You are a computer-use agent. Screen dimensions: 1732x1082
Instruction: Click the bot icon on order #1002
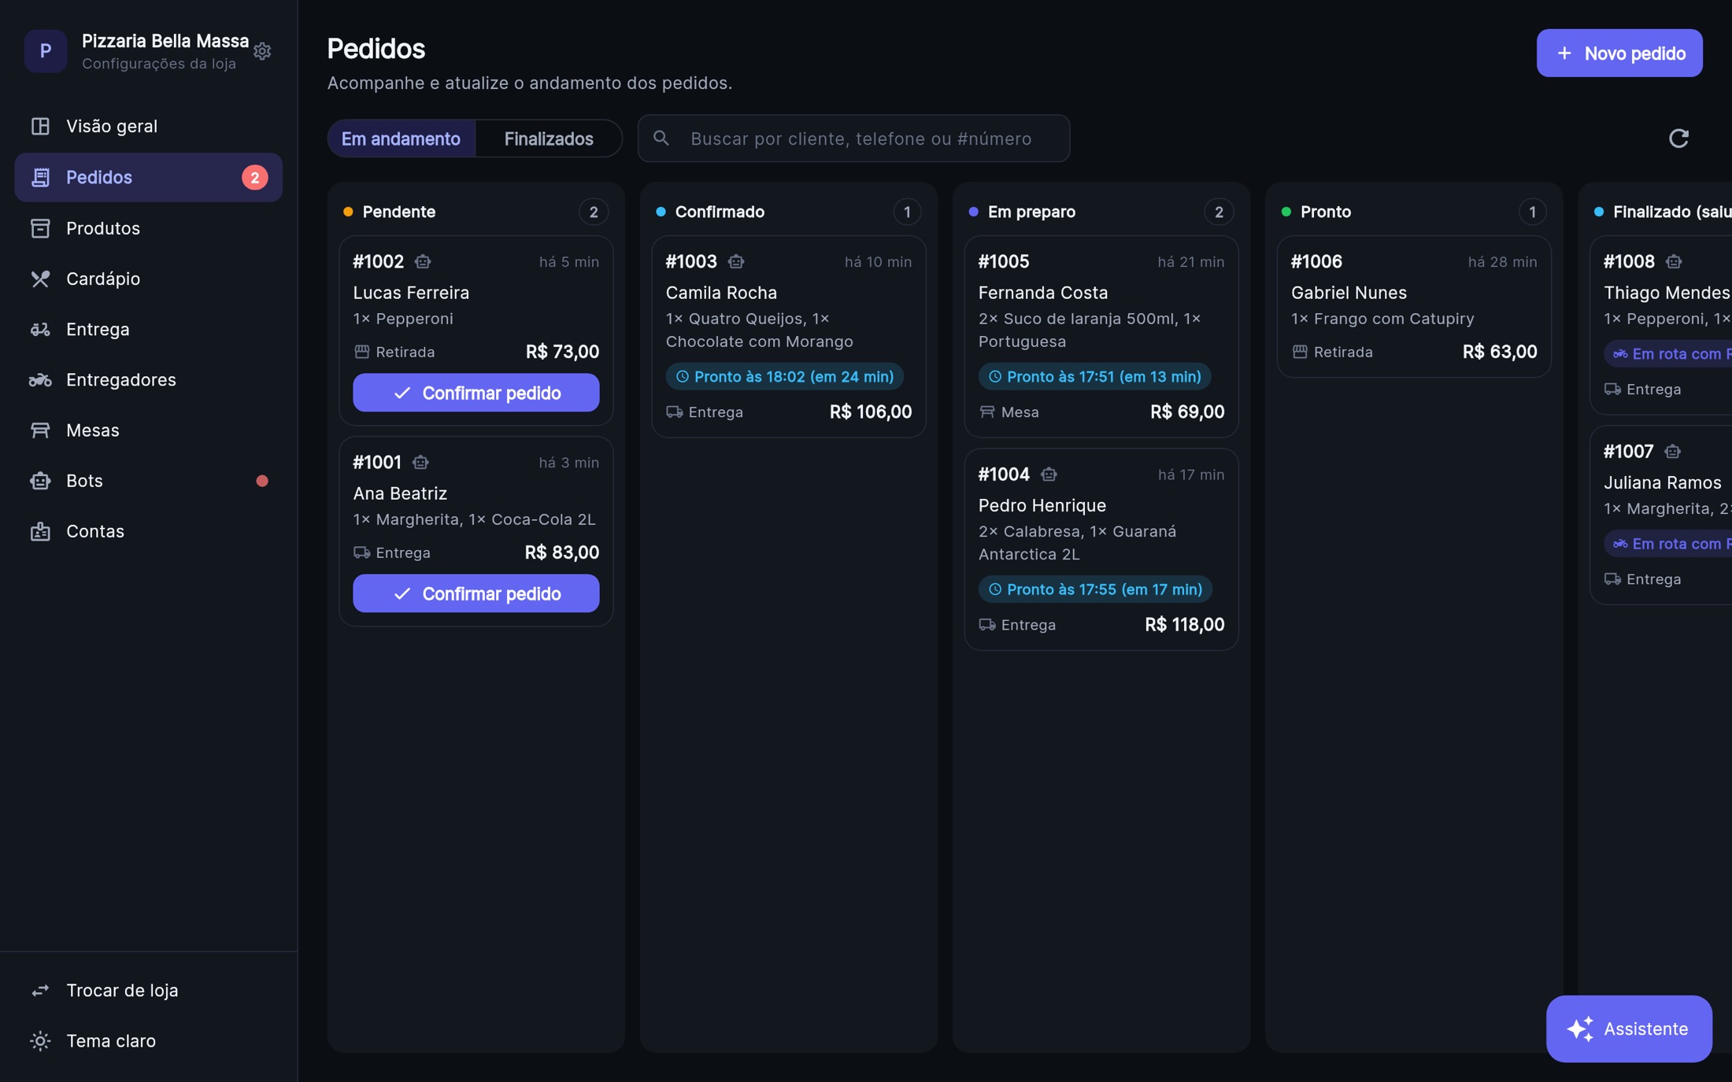pyautogui.click(x=423, y=261)
